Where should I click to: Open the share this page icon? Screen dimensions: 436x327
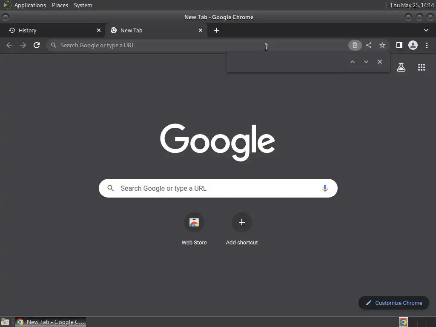coord(369,45)
